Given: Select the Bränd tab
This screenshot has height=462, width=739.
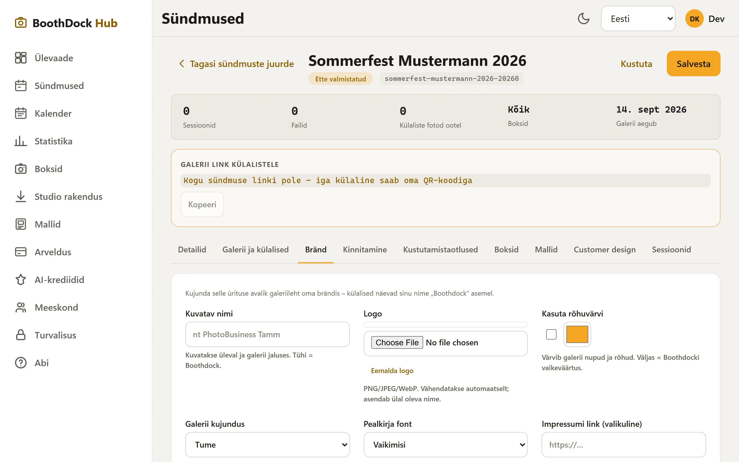Looking at the screenshot, I should (316, 250).
